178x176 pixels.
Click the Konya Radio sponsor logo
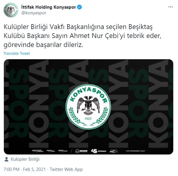pyautogui.click(x=63, y=151)
